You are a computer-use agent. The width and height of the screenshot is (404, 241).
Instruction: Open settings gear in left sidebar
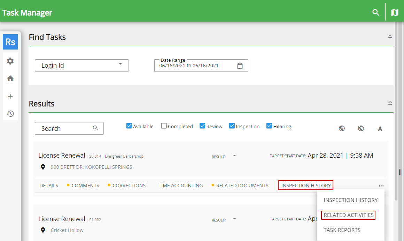point(10,61)
